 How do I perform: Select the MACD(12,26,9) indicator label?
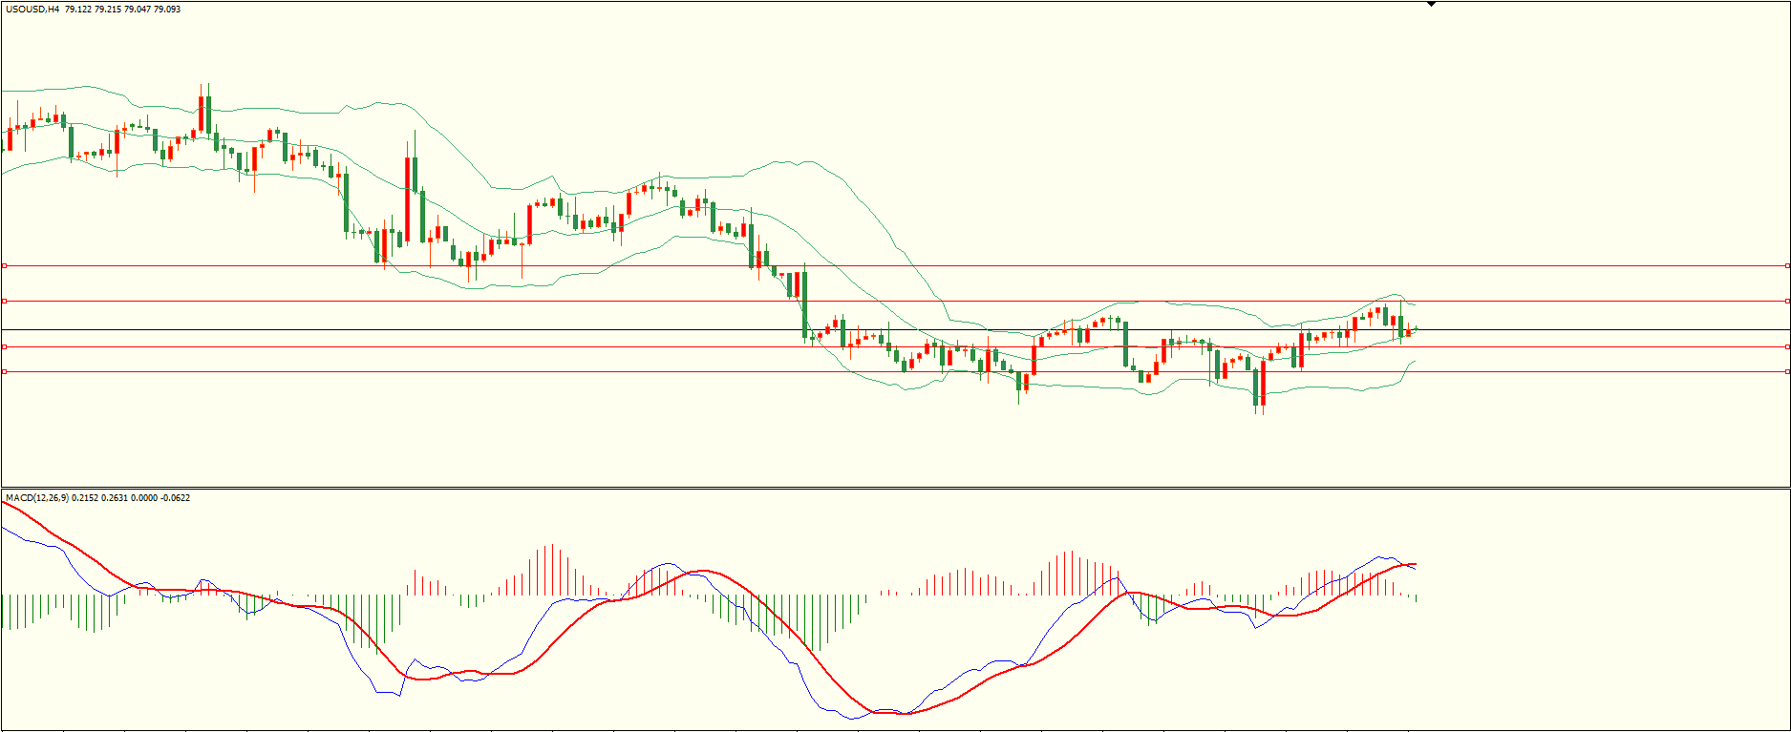36,498
